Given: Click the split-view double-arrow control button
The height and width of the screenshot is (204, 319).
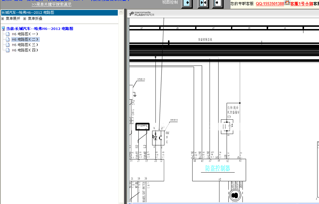Looking at the screenshot, I should (203, 3).
